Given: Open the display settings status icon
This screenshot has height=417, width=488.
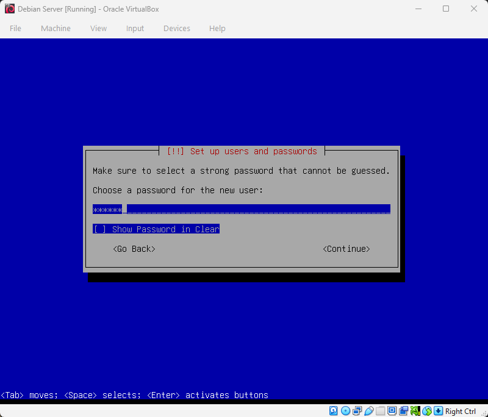Looking at the screenshot, I should pos(391,411).
